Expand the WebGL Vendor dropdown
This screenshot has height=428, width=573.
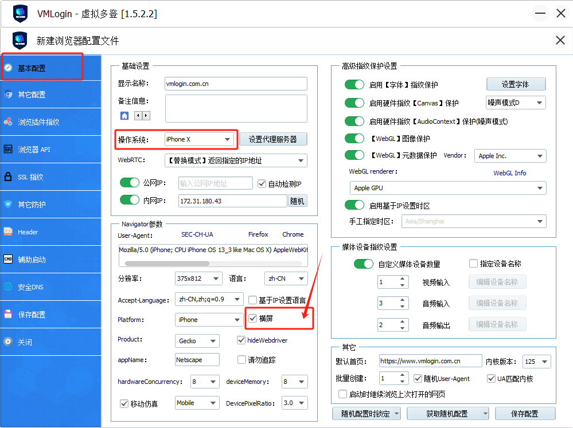click(510, 156)
